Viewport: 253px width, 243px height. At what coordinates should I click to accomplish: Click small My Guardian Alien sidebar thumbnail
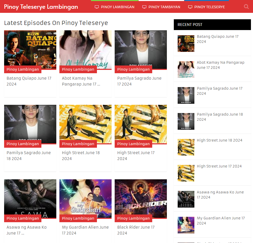(186, 225)
